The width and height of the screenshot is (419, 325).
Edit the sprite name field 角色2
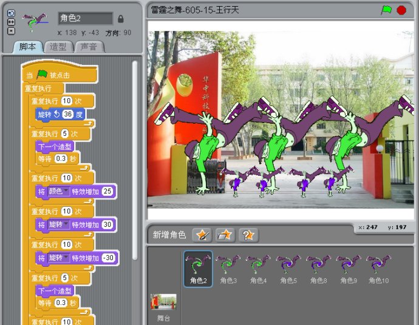(x=86, y=18)
